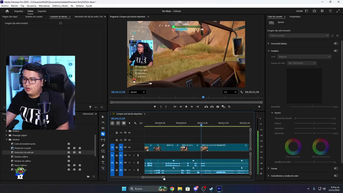Image resolution: width=343 pixels, height=193 pixels.
Task: Open the Quick Export share icon
Action: tap(314, 11)
